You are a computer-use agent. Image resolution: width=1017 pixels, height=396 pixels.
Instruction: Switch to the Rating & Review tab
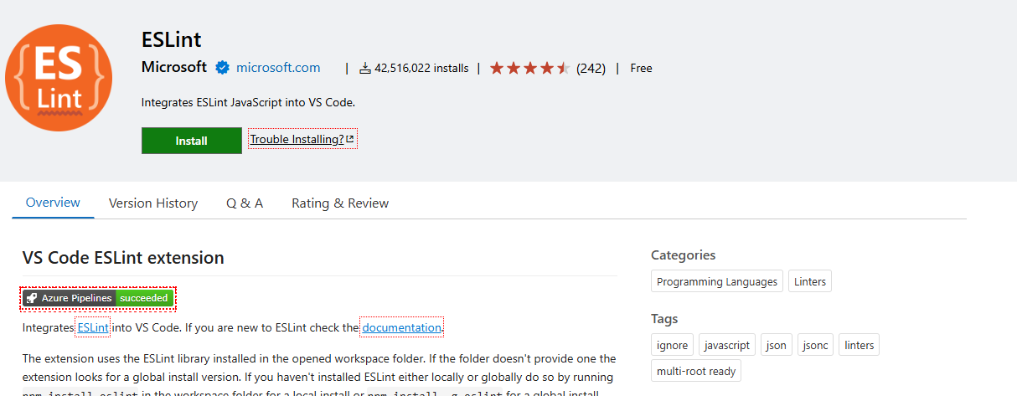340,203
